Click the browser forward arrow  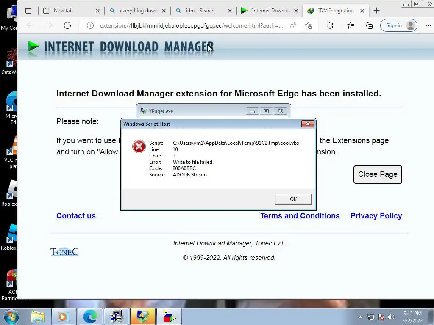pyautogui.click(x=49, y=25)
